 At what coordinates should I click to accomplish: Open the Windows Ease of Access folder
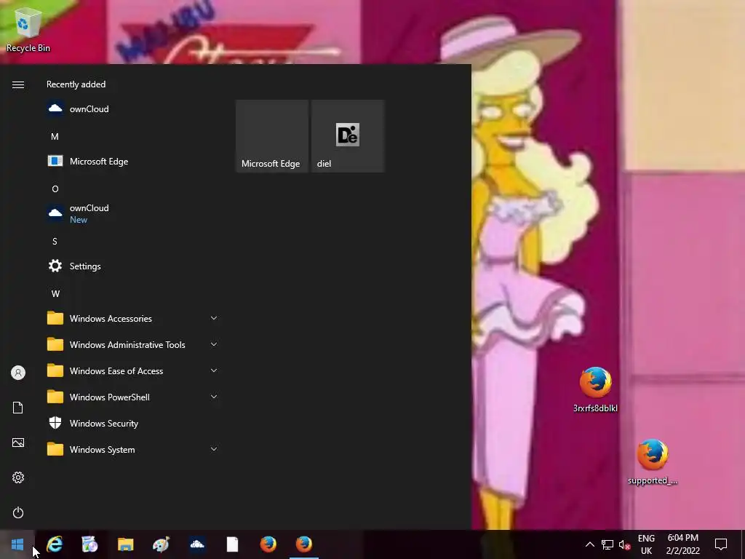(132, 370)
